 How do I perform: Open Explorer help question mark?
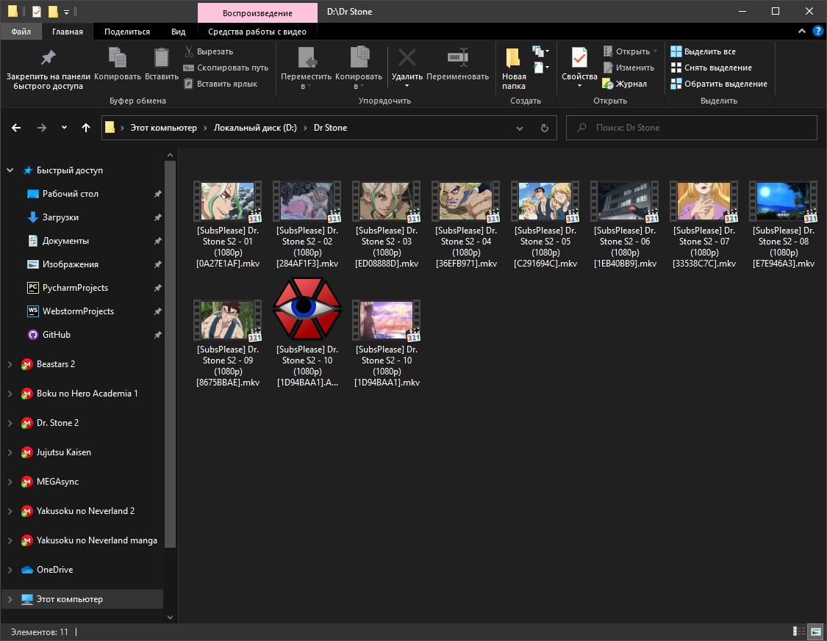click(817, 31)
